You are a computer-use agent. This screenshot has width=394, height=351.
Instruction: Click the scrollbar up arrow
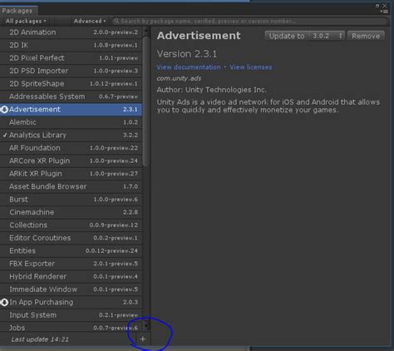(x=146, y=31)
